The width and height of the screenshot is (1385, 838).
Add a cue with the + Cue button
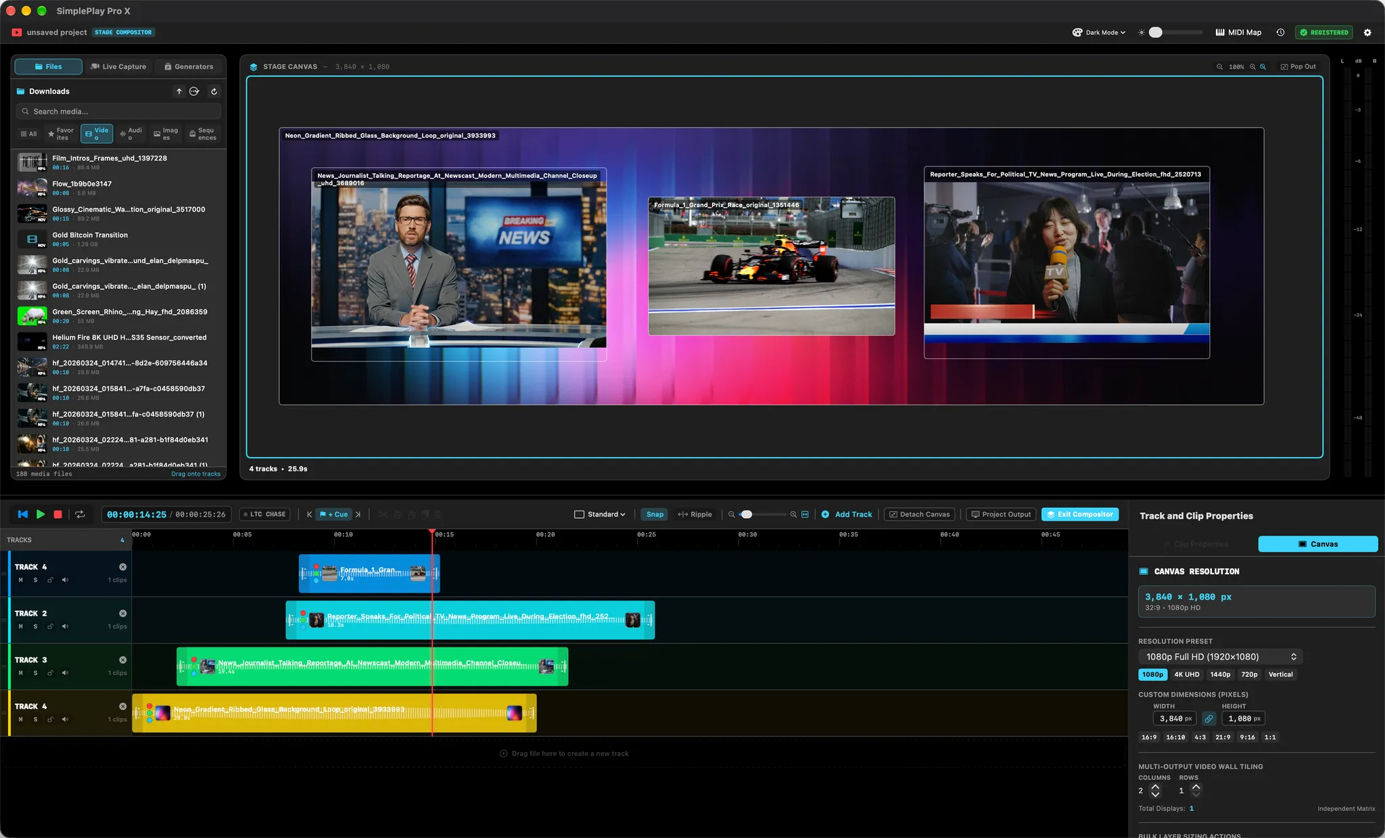334,514
